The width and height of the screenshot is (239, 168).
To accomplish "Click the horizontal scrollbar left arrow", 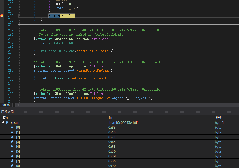I will point(18,105).
